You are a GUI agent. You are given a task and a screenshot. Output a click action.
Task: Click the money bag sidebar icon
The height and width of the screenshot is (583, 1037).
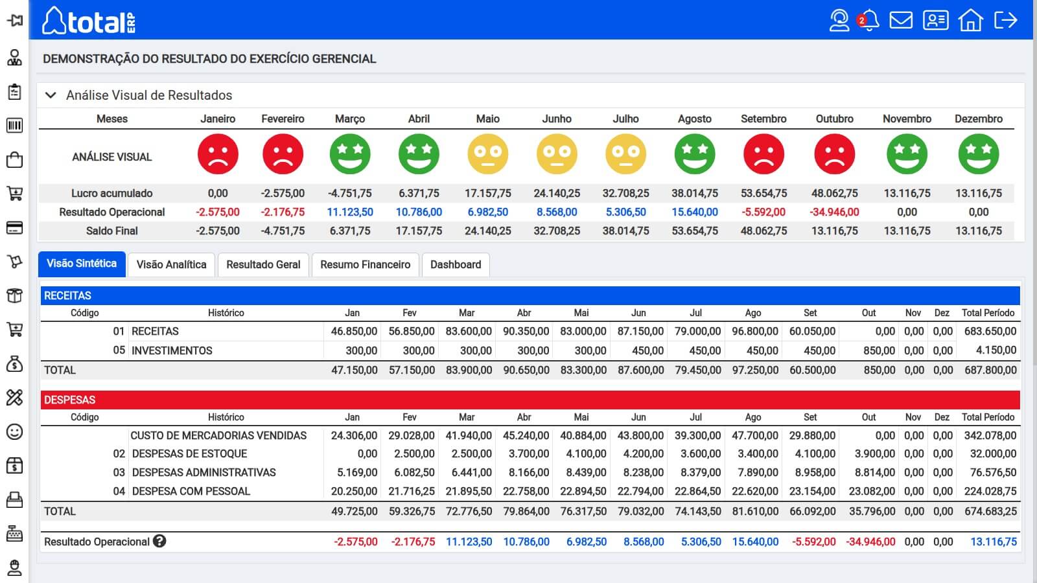(14, 364)
